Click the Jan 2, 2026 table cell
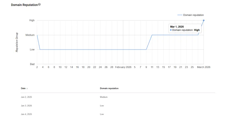The height and width of the screenshot is (121, 225). [x=26, y=97]
